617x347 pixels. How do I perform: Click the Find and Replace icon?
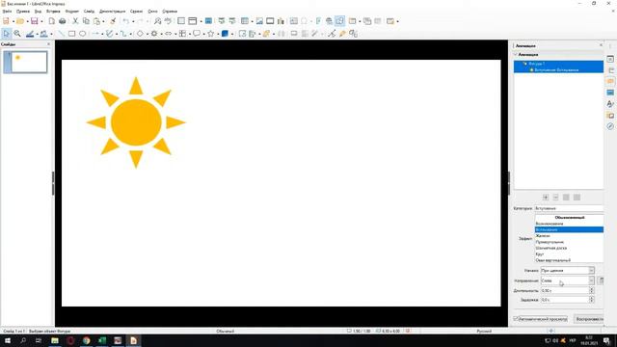[x=157, y=21]
